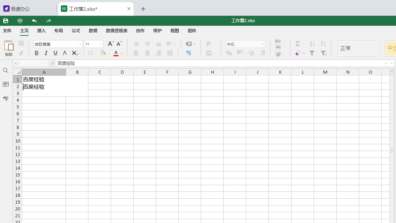Redo the undone action

pyautogui.click(x=48, y=21)
